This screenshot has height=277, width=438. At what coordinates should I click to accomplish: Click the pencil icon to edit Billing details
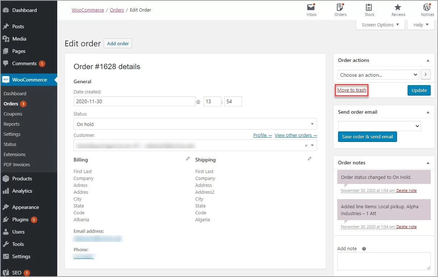(188, 159)
